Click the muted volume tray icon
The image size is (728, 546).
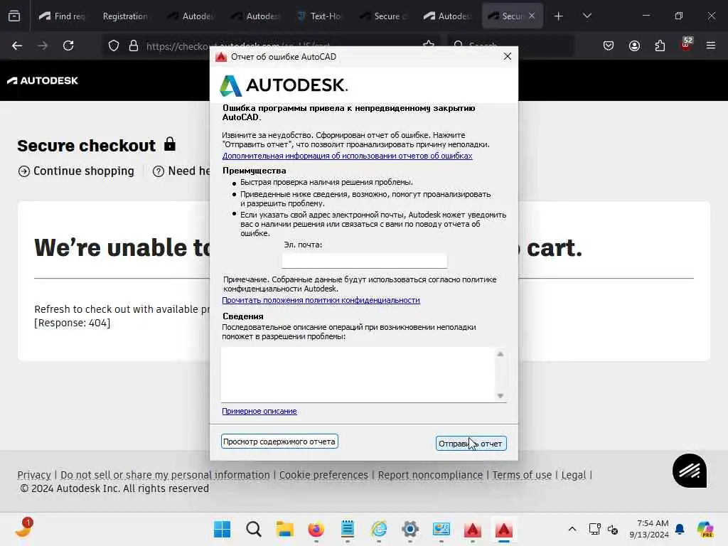613,529
